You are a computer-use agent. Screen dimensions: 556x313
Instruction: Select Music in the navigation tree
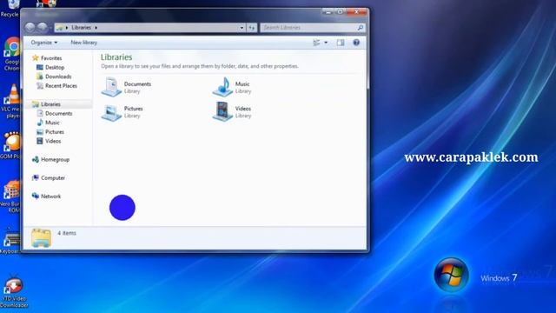48,123
